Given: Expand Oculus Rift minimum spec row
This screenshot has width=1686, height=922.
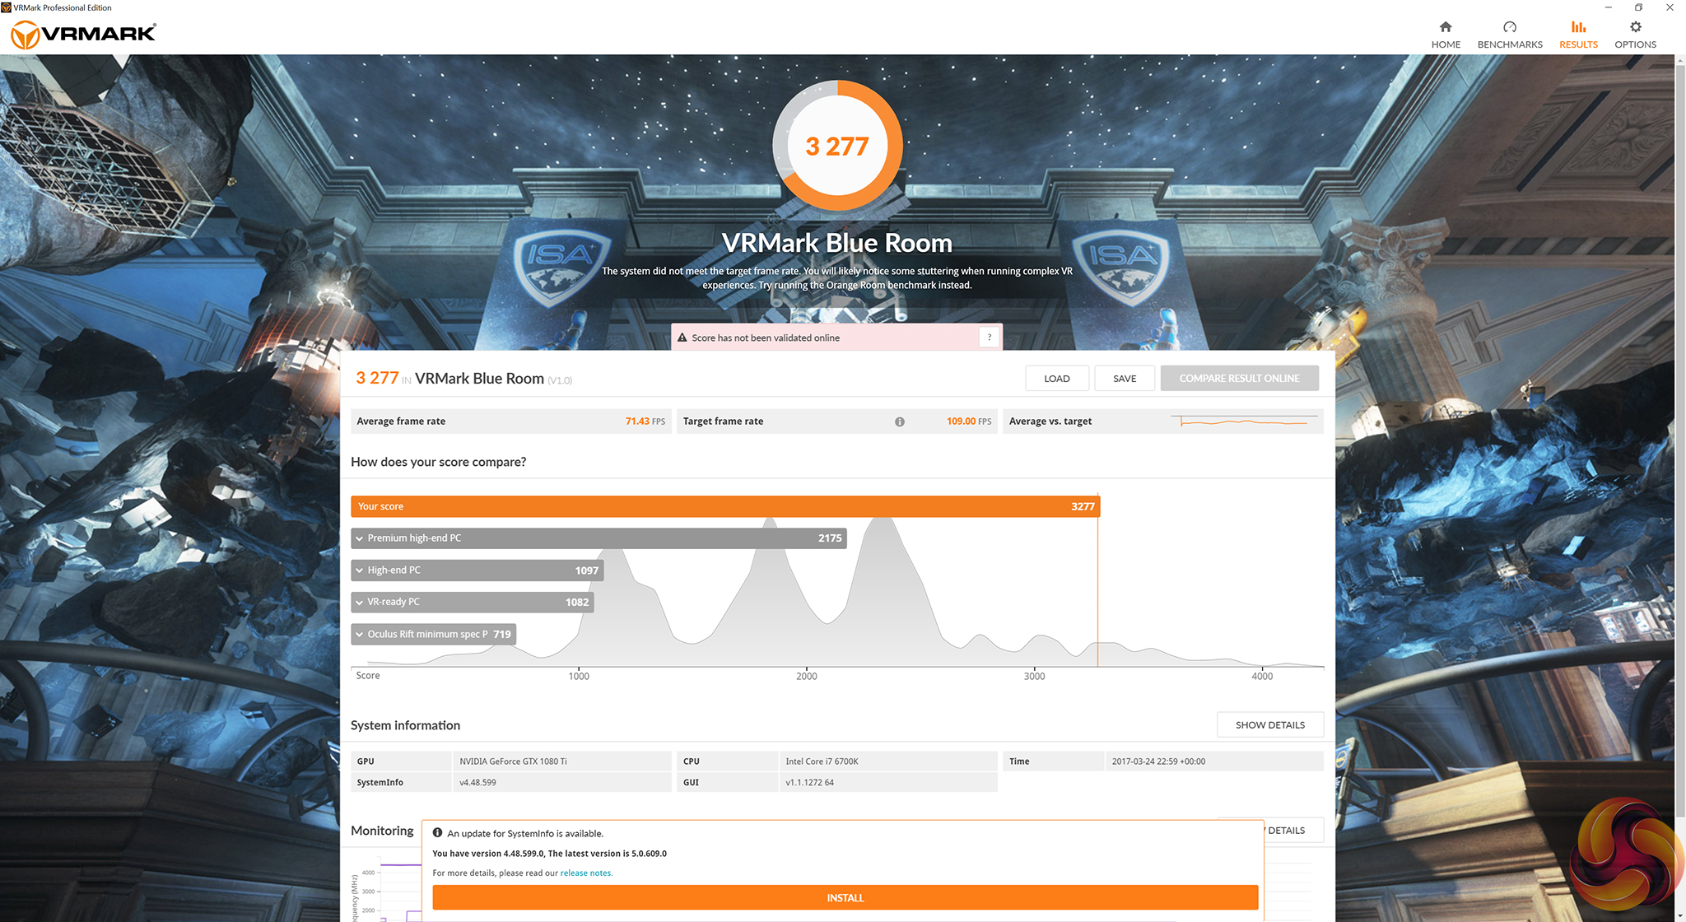Looking at the screenshot, I should pos(360,635).
